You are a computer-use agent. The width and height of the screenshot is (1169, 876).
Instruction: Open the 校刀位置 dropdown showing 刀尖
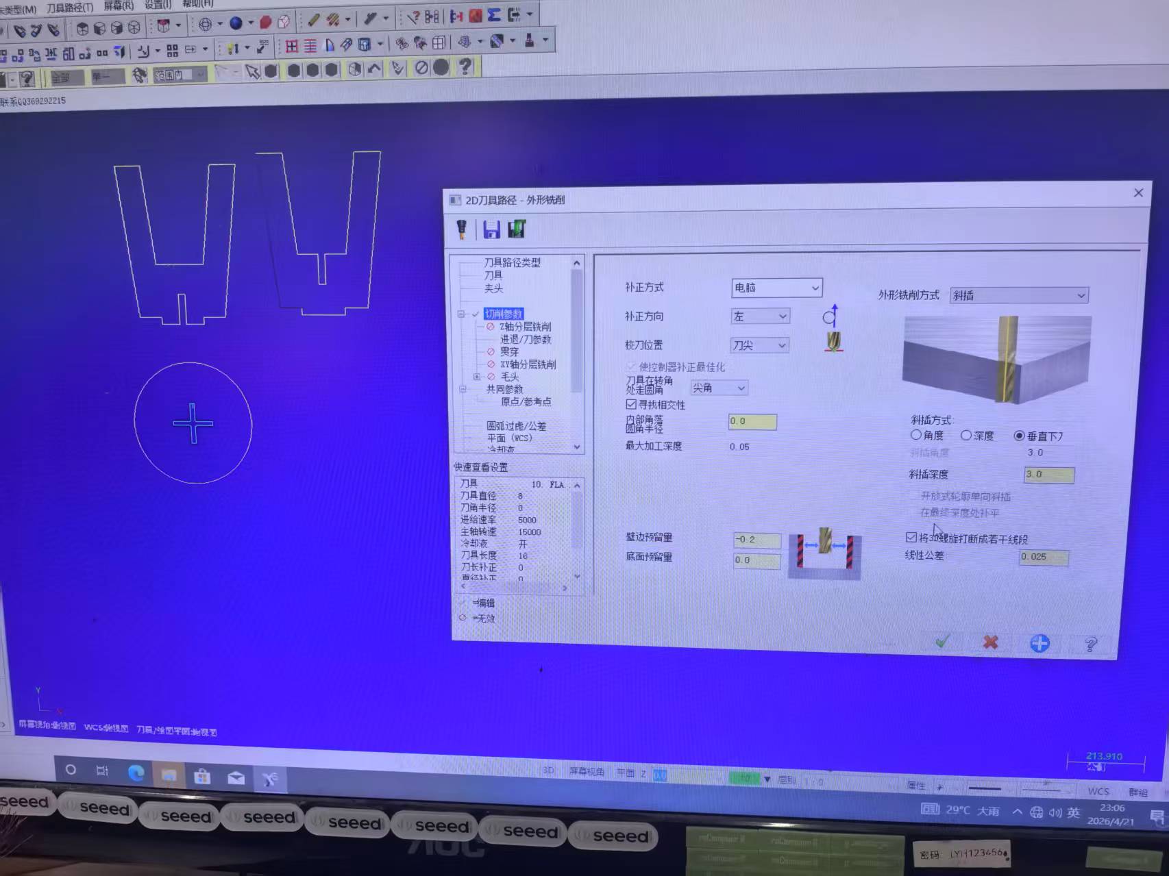tap(759, 345)
